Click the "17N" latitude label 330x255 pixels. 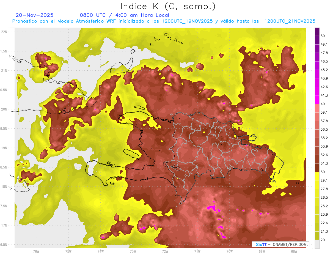pos(4,225)
